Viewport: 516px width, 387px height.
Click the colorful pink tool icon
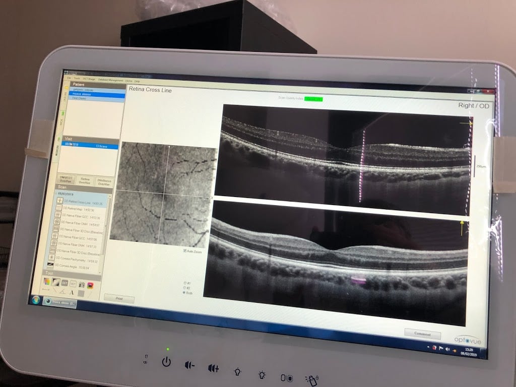90,285
